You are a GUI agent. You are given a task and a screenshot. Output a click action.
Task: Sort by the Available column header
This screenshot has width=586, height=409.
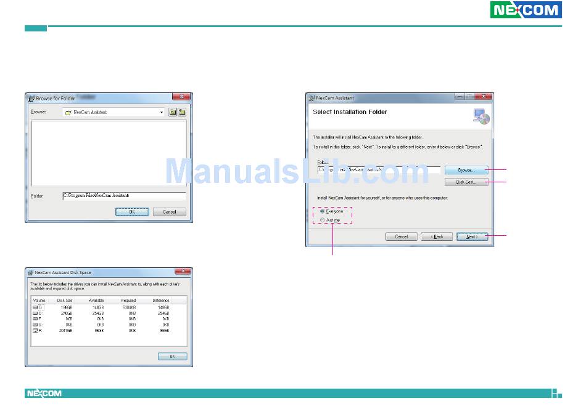coord(96,301)
